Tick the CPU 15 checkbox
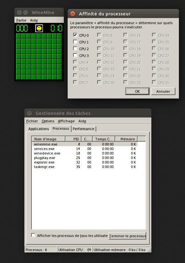185x263 pixels. click(x=99, y=82)
